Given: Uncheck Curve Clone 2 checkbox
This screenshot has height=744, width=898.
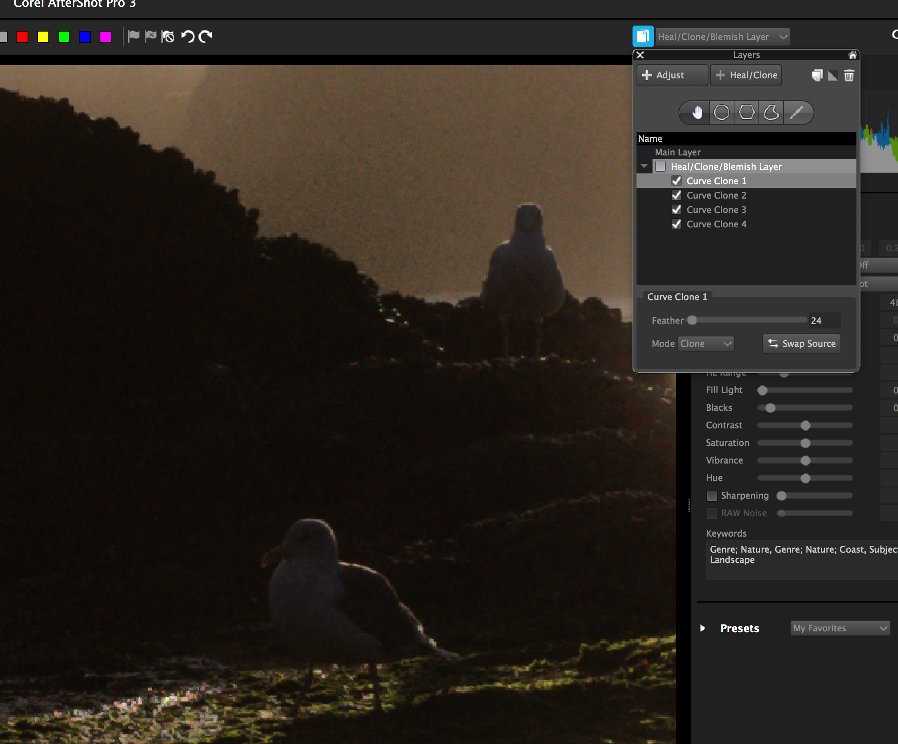Looking at the screenshot, I should click(x=676, y=195).
